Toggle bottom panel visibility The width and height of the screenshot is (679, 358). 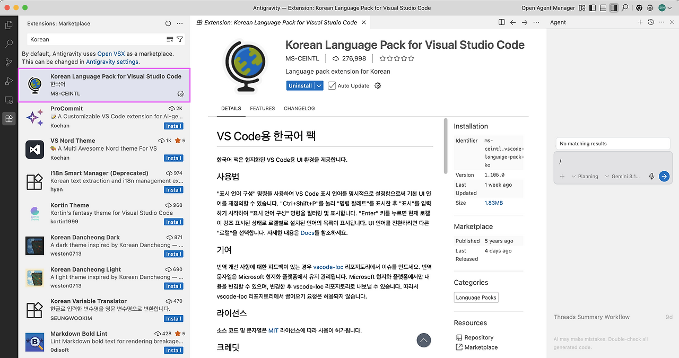click(603, 8)
